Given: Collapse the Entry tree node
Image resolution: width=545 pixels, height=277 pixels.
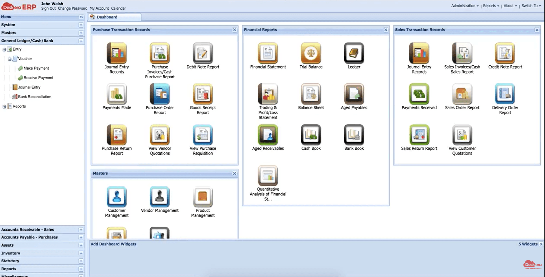Looking at the screenshot, I should (x=4, y=49).
